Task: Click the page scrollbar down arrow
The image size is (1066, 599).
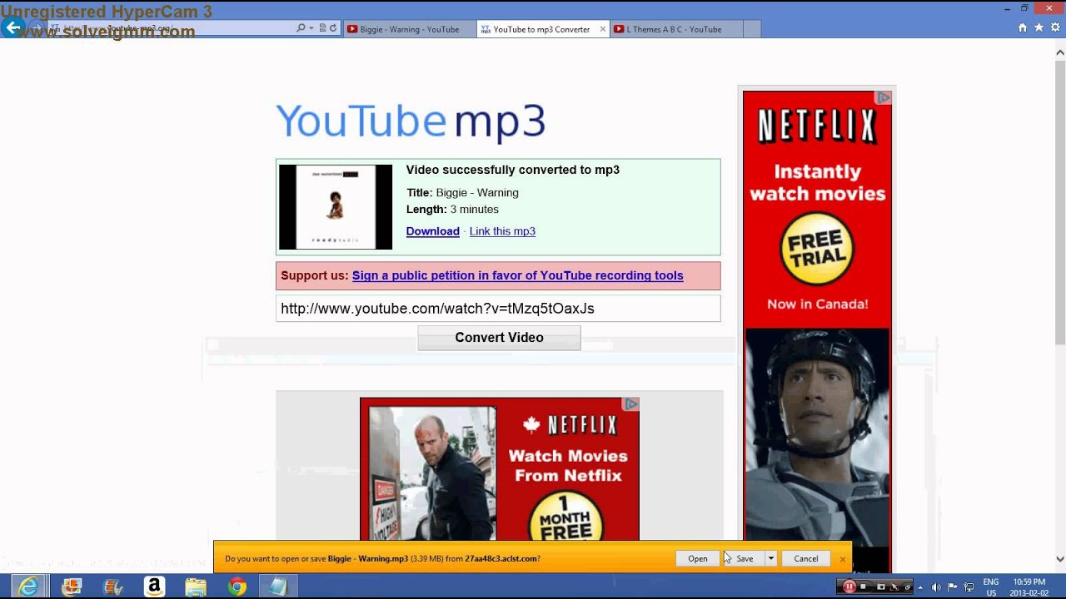Action: coord(1060,559)
